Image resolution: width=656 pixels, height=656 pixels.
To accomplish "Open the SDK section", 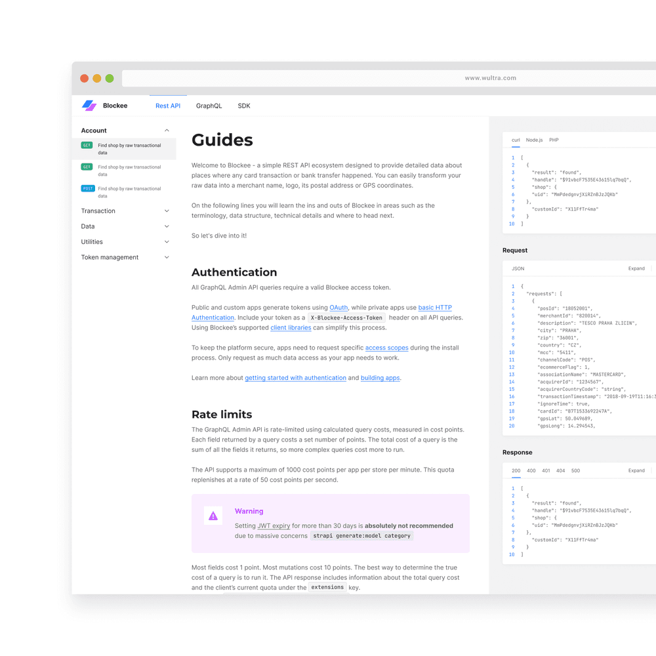I will click(x=243, y=106).
